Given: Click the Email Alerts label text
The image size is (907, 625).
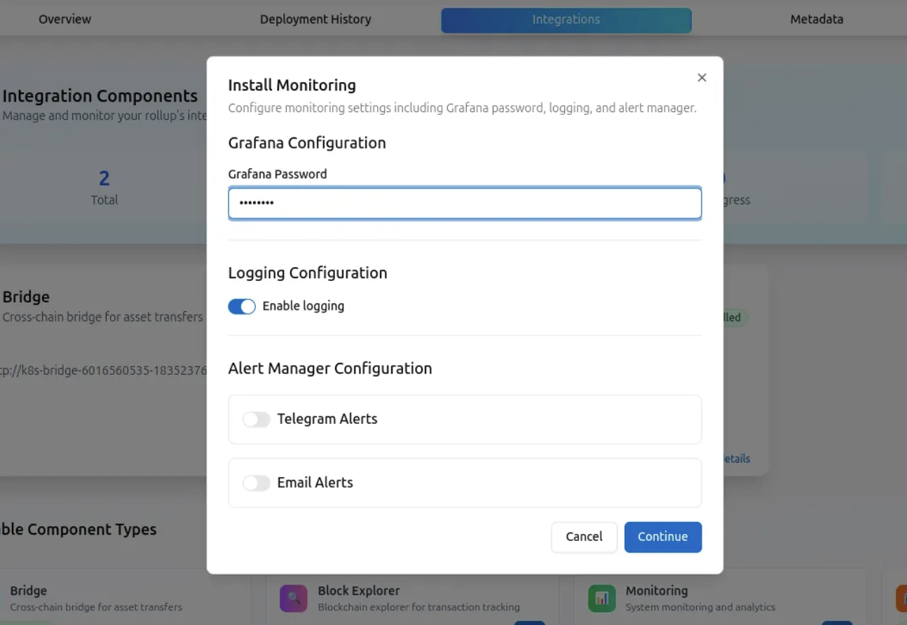Looking at the screenshot, I should (315, 483).
